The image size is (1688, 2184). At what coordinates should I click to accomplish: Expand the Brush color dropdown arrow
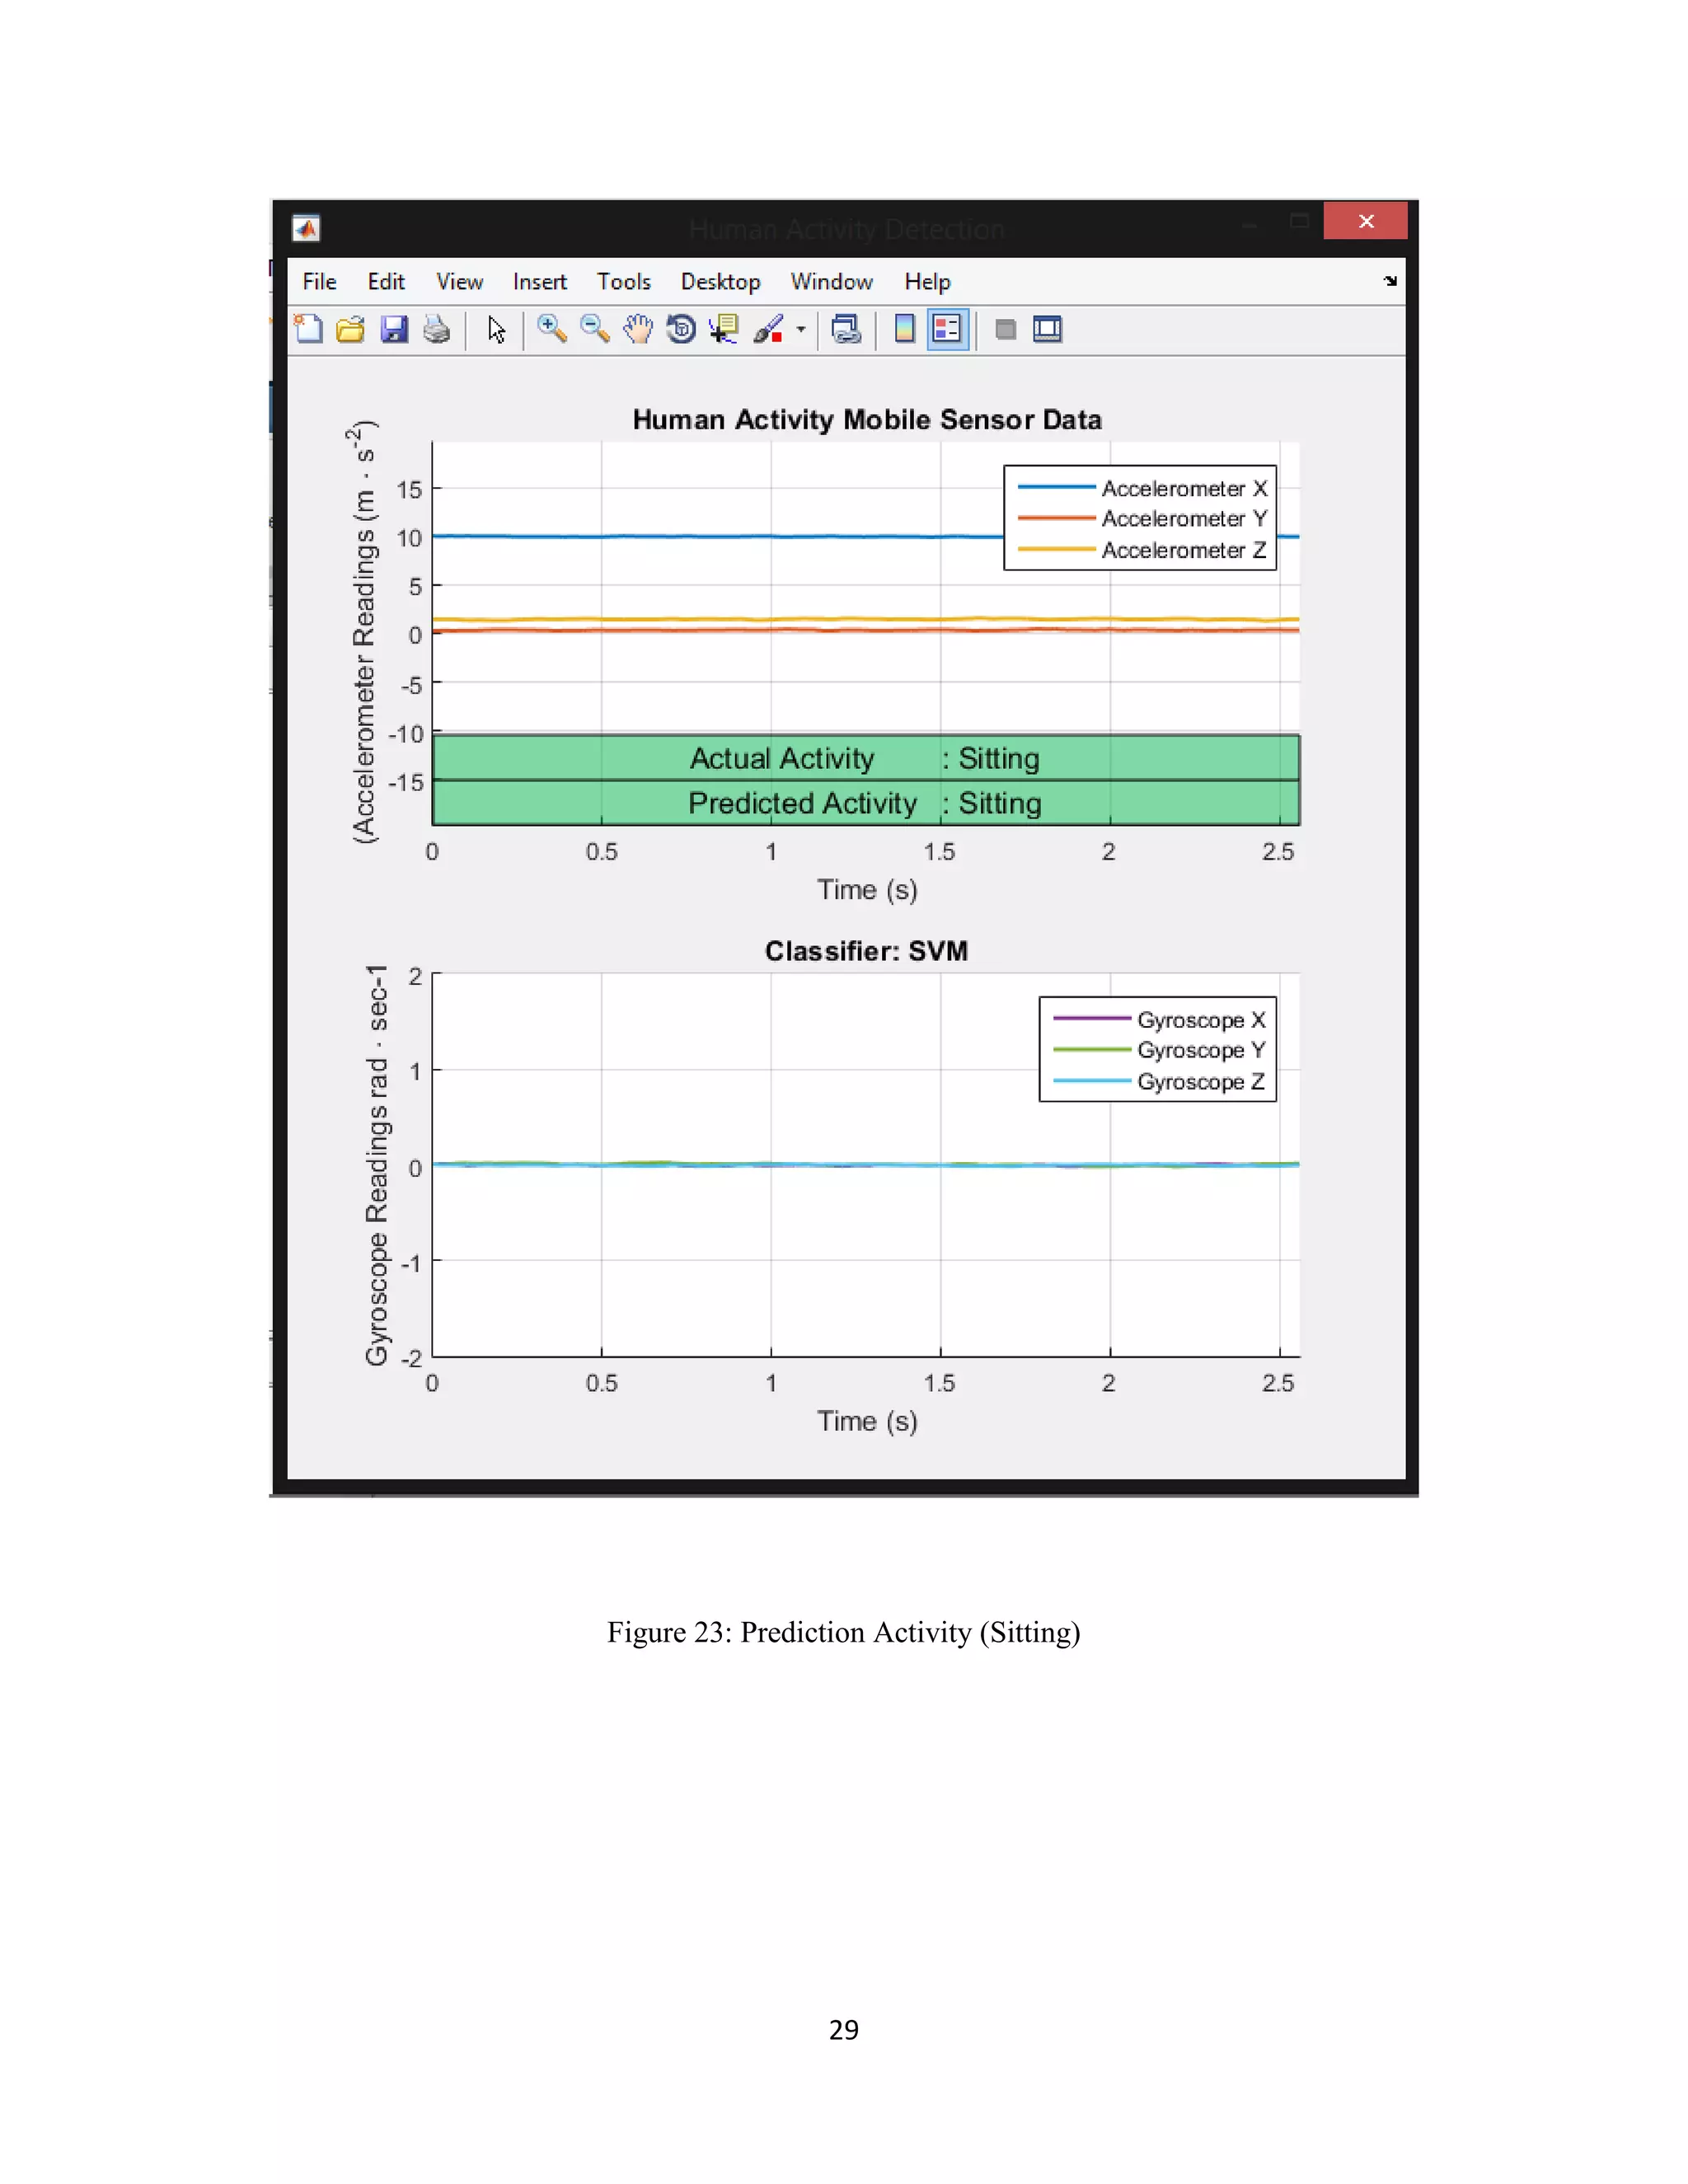click(x=801, y=329)
